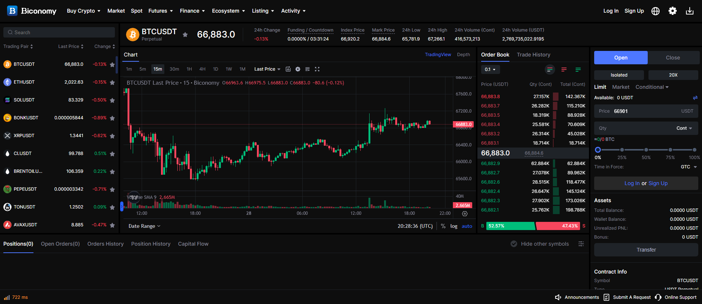
Task: Open Online Support headset icon
Action: 658,297
